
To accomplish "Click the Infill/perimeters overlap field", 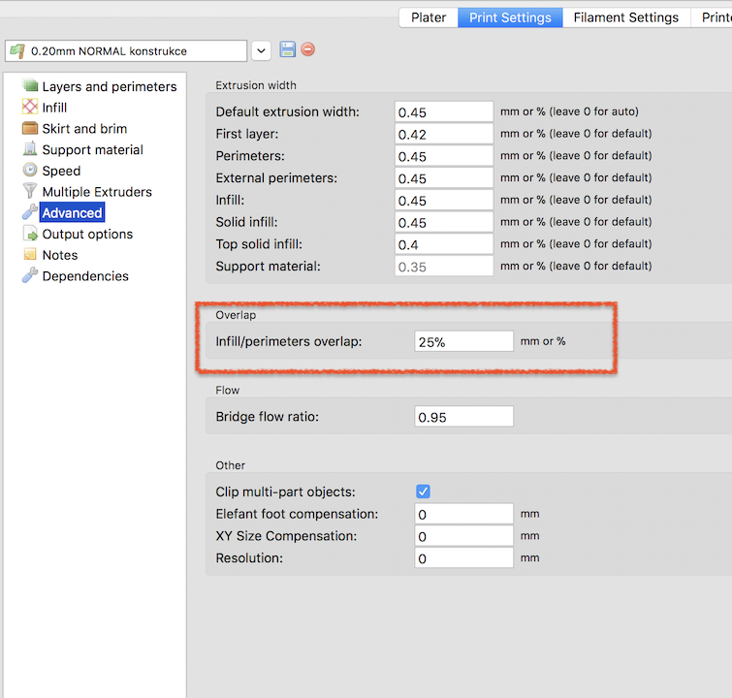I will click(463, 341).
